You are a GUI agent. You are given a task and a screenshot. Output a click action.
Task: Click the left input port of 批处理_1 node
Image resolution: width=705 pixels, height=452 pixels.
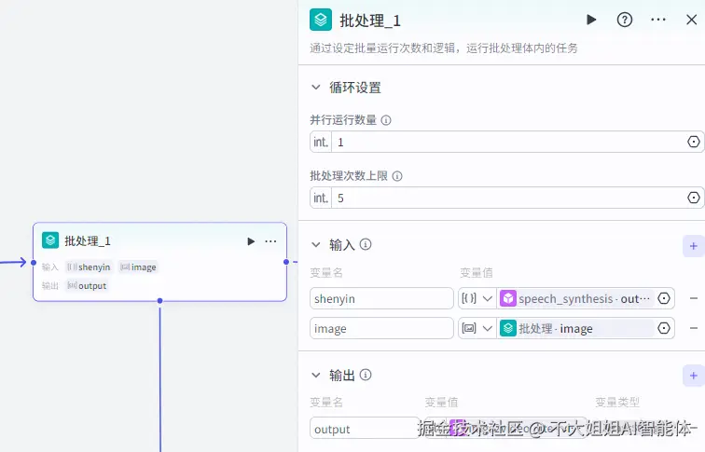pyautogui.click(x=34, y=263)
